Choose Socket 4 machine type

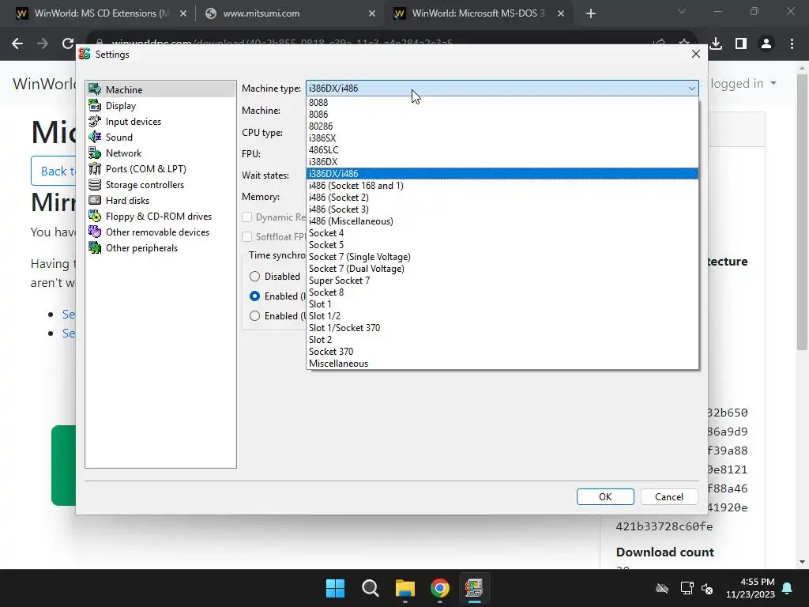[x=502, y=233]
